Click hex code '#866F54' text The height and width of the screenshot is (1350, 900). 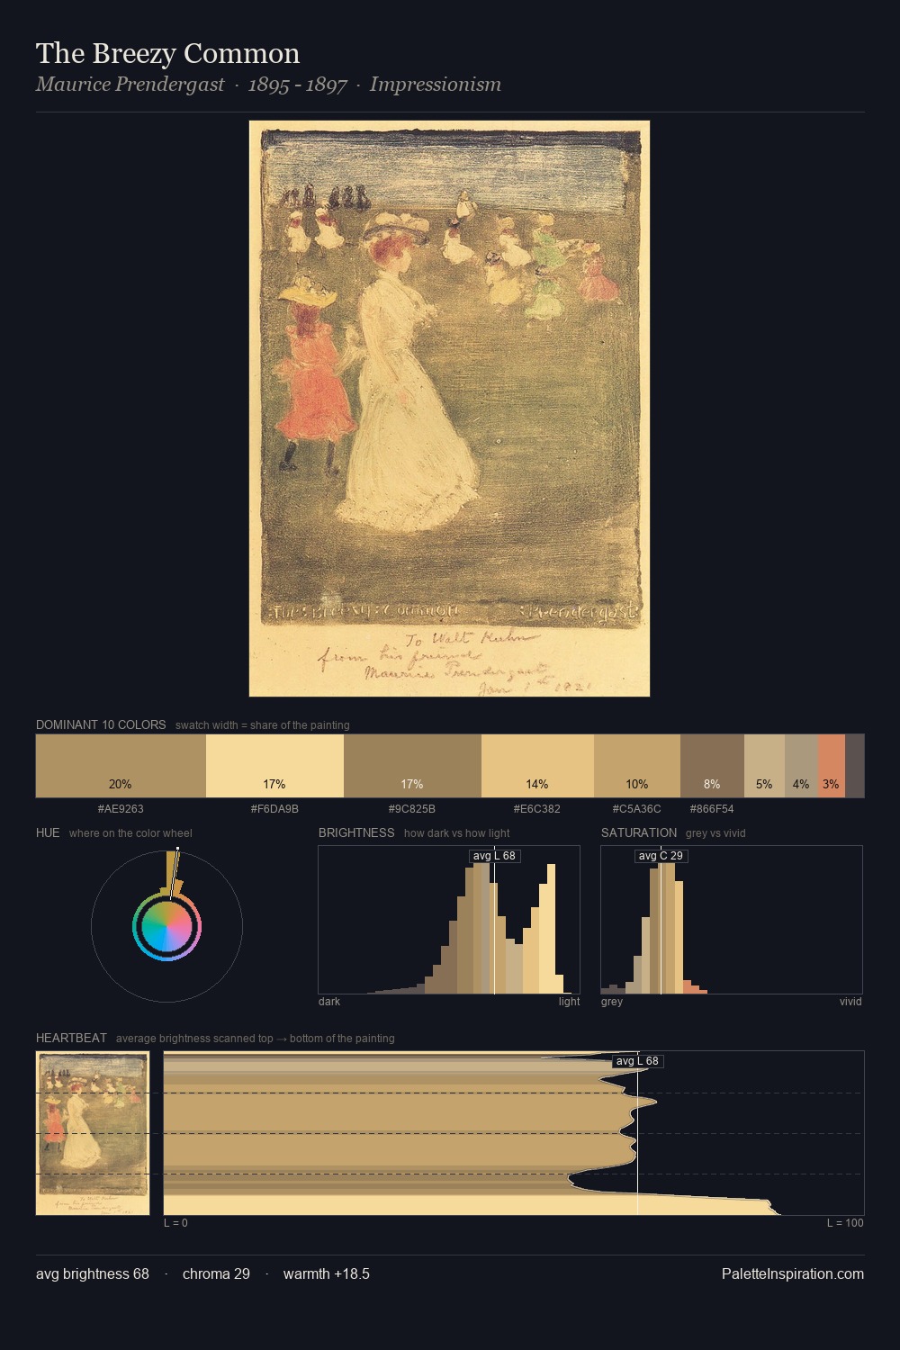click(712, 809)
